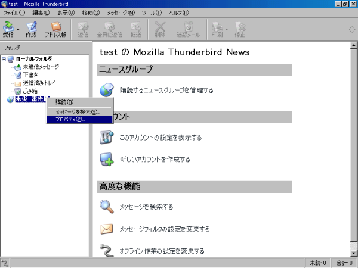Click the 下書き pencil folder icon
This screenshot has width=358, height=268.
pyautogui.click(x=18, y=75)
